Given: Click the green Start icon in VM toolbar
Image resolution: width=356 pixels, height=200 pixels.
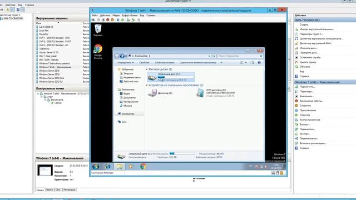Looking at the screenshot, I should point(123,20).
